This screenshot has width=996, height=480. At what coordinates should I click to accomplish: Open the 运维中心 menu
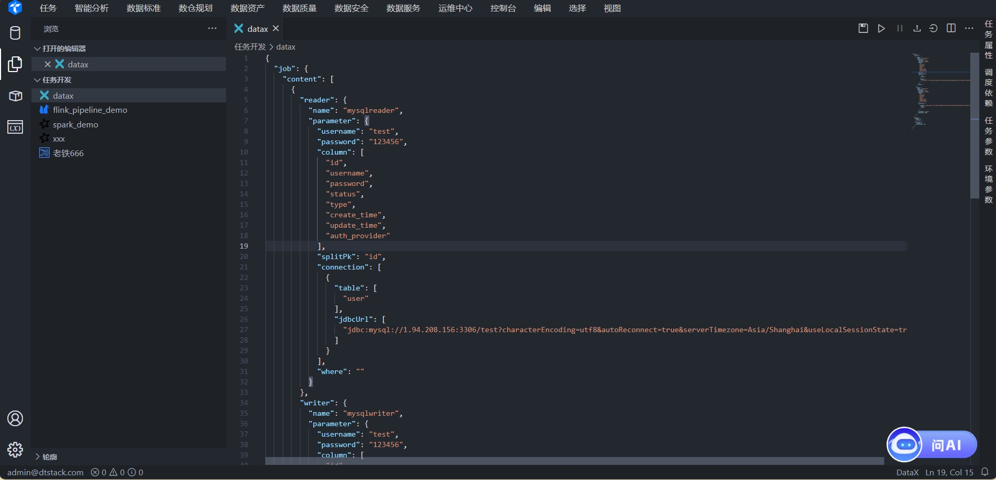[455, 8]
